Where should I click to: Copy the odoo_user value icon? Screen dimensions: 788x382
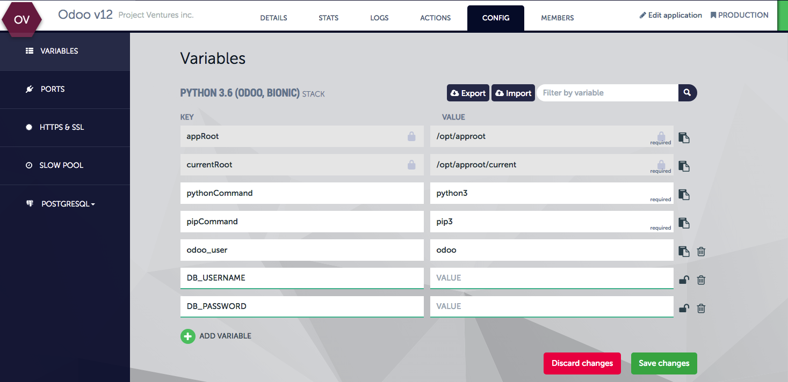[x=684, y=251]
